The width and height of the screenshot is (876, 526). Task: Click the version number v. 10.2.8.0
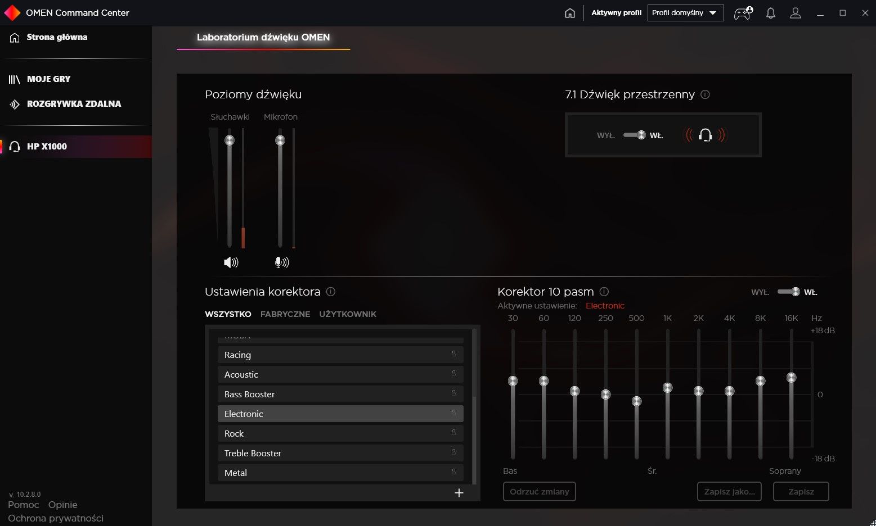pyautogui.click(x=25, y=495)
